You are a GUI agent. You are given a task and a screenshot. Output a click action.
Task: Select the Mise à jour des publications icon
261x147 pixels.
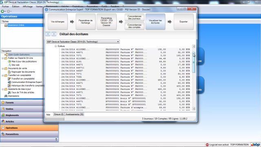click(9, 62)
